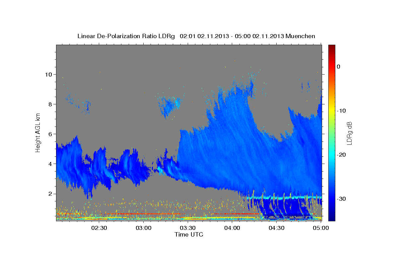Click the '04:30' time axis label
Viewport: 398px width, 265px height.
pos(276,228)
